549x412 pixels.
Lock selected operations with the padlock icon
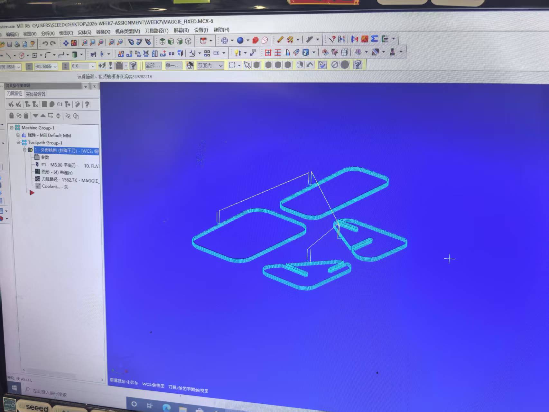pos(11,115)
